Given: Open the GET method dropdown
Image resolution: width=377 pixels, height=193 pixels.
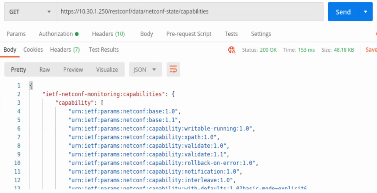Looking at the screenshot, I should [x=30, y=12].
